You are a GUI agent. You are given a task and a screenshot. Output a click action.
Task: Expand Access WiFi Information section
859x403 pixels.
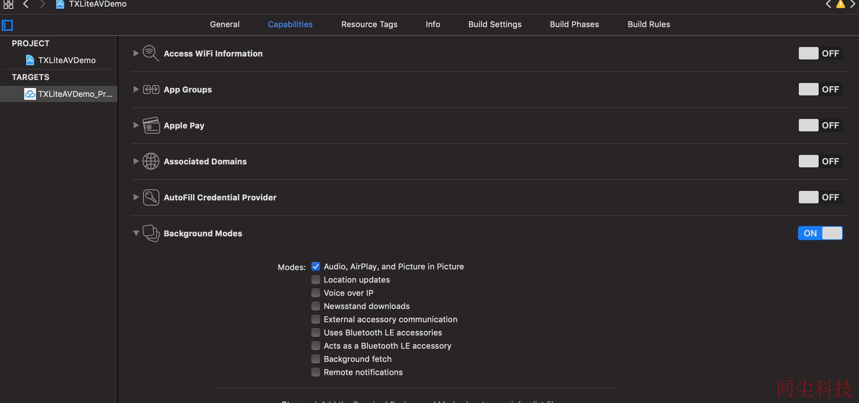(x=136, y=54)
